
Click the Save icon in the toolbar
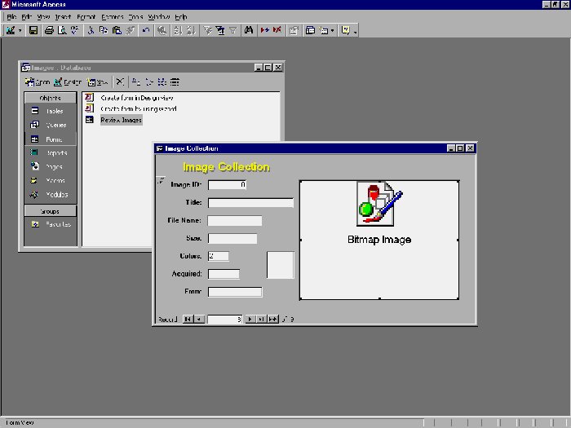(33, 30)
